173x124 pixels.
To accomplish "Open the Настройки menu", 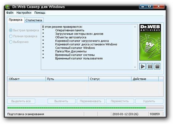I will click(x=24, y=13).
